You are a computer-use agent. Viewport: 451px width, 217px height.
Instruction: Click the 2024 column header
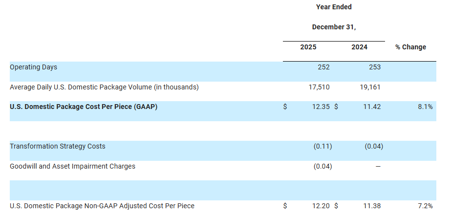(x=359, y=47)
